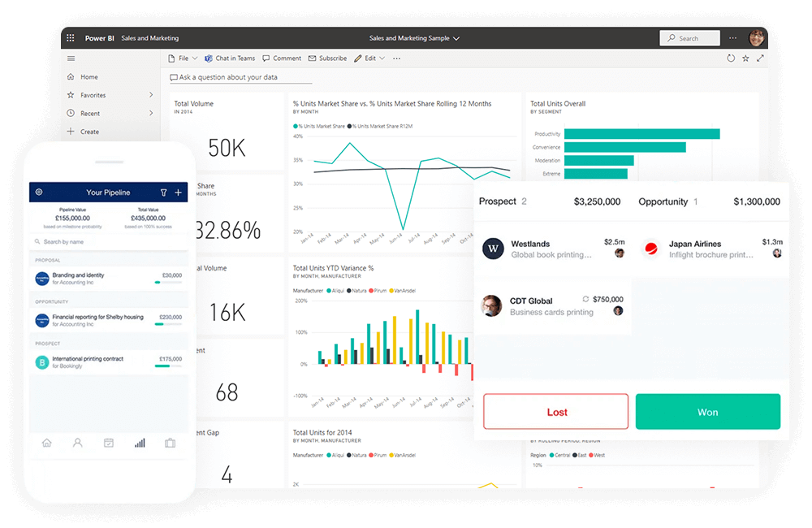The height and width of the screenshot is (528, 812).
Task: Open Recent in the sidebar
Action: point(90,114)
